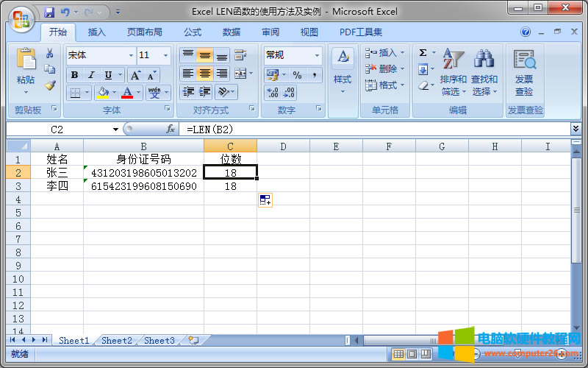
Task: Open the Auto Fill Options smart tag
Action: point(265,200)
